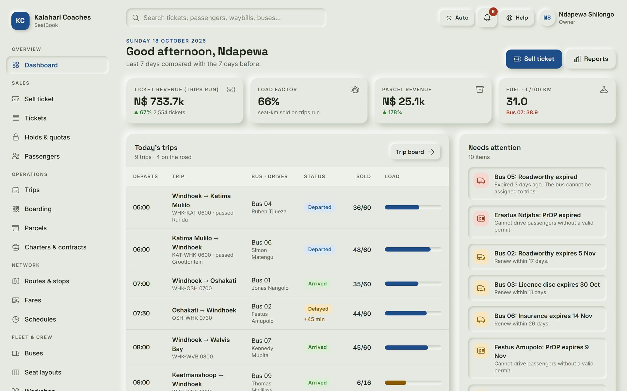This screenshot has width=627, height=391.
Task: Open Holds & quotas page
Action: click(x=57, y=137)
